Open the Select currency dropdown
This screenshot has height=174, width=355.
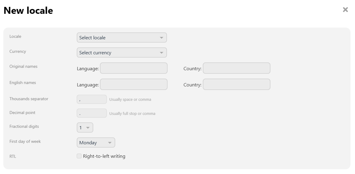coord(122,52)
